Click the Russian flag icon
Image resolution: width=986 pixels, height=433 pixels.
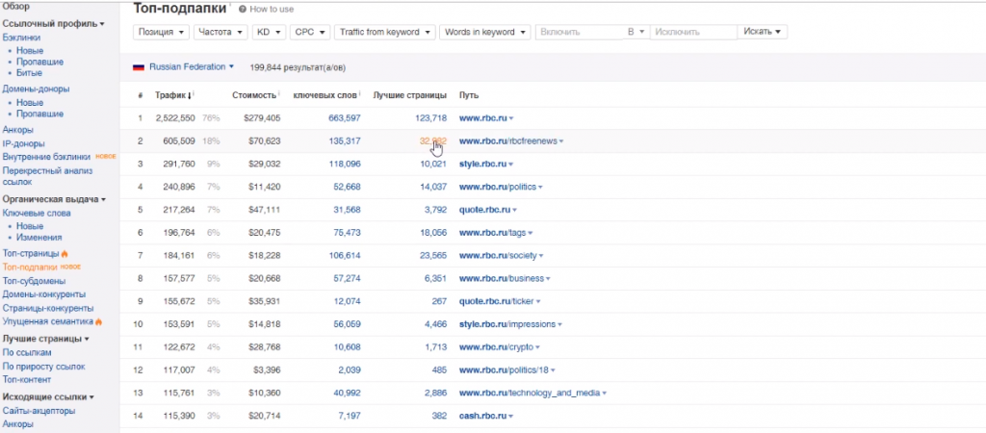[139, 66]
